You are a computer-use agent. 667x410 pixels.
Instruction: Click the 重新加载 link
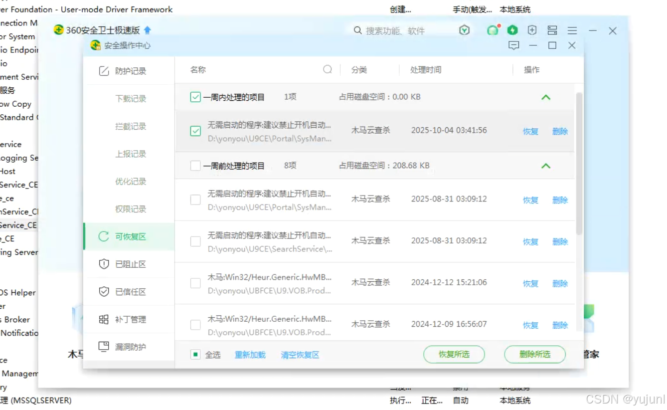(250, 355)
